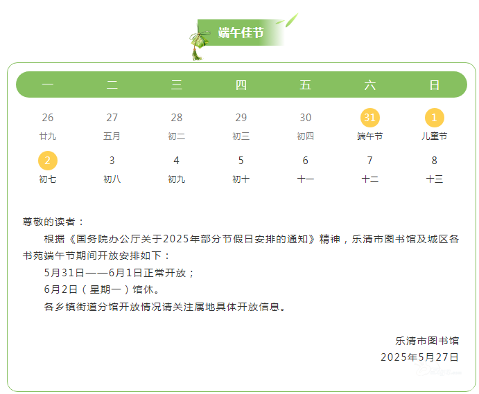Click date 30 in the calendar

[306, 118]
